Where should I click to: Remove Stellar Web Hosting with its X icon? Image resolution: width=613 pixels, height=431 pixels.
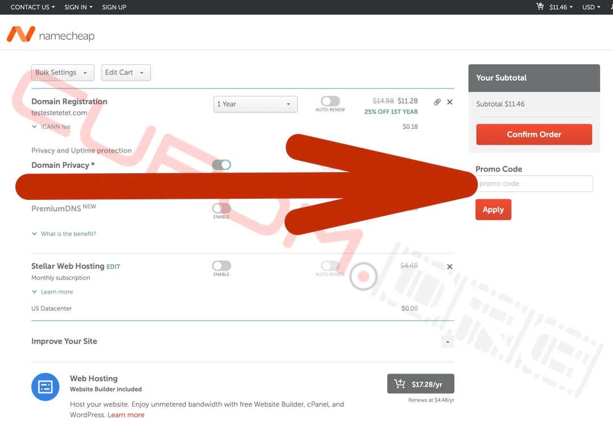450,267
